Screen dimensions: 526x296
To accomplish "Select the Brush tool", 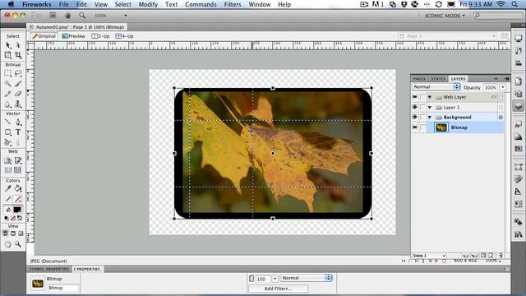I will tap(18, 84).
